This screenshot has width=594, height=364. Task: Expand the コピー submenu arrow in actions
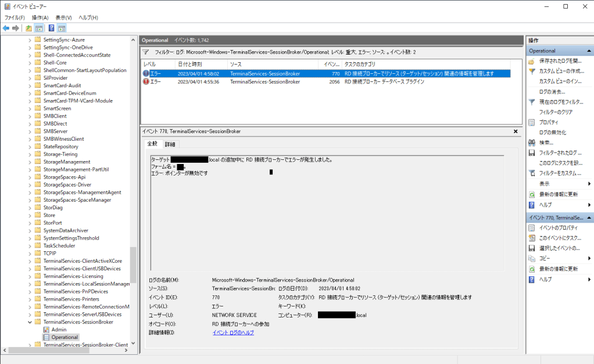589,258
